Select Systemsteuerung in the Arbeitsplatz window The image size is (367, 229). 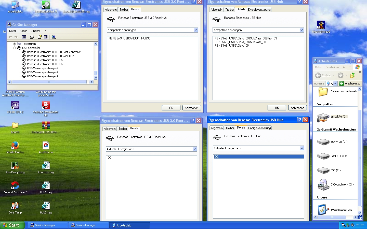[335, 210]
